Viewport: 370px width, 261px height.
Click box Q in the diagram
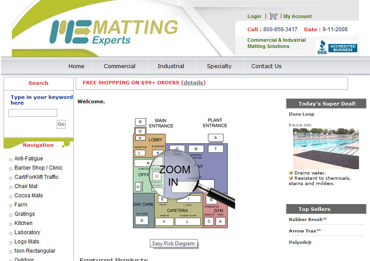[x=140, y=131]
